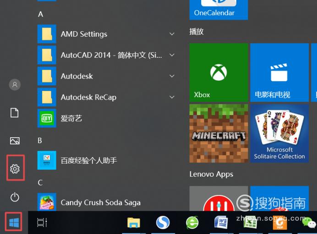317x234 pixels.
Task: Click the Autodesk folder icon
Action: coord(47,76)
